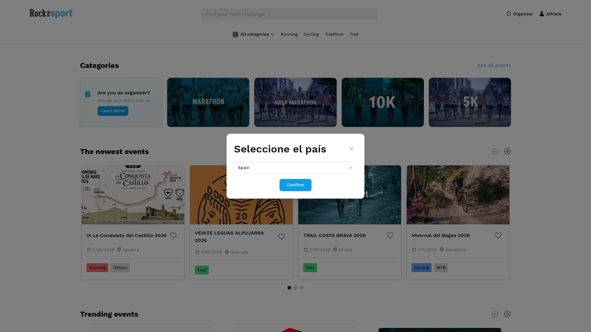Image resolution: width=591 pixels, height=332 pixels.
Task: Open the Running category
Action: 289,34
